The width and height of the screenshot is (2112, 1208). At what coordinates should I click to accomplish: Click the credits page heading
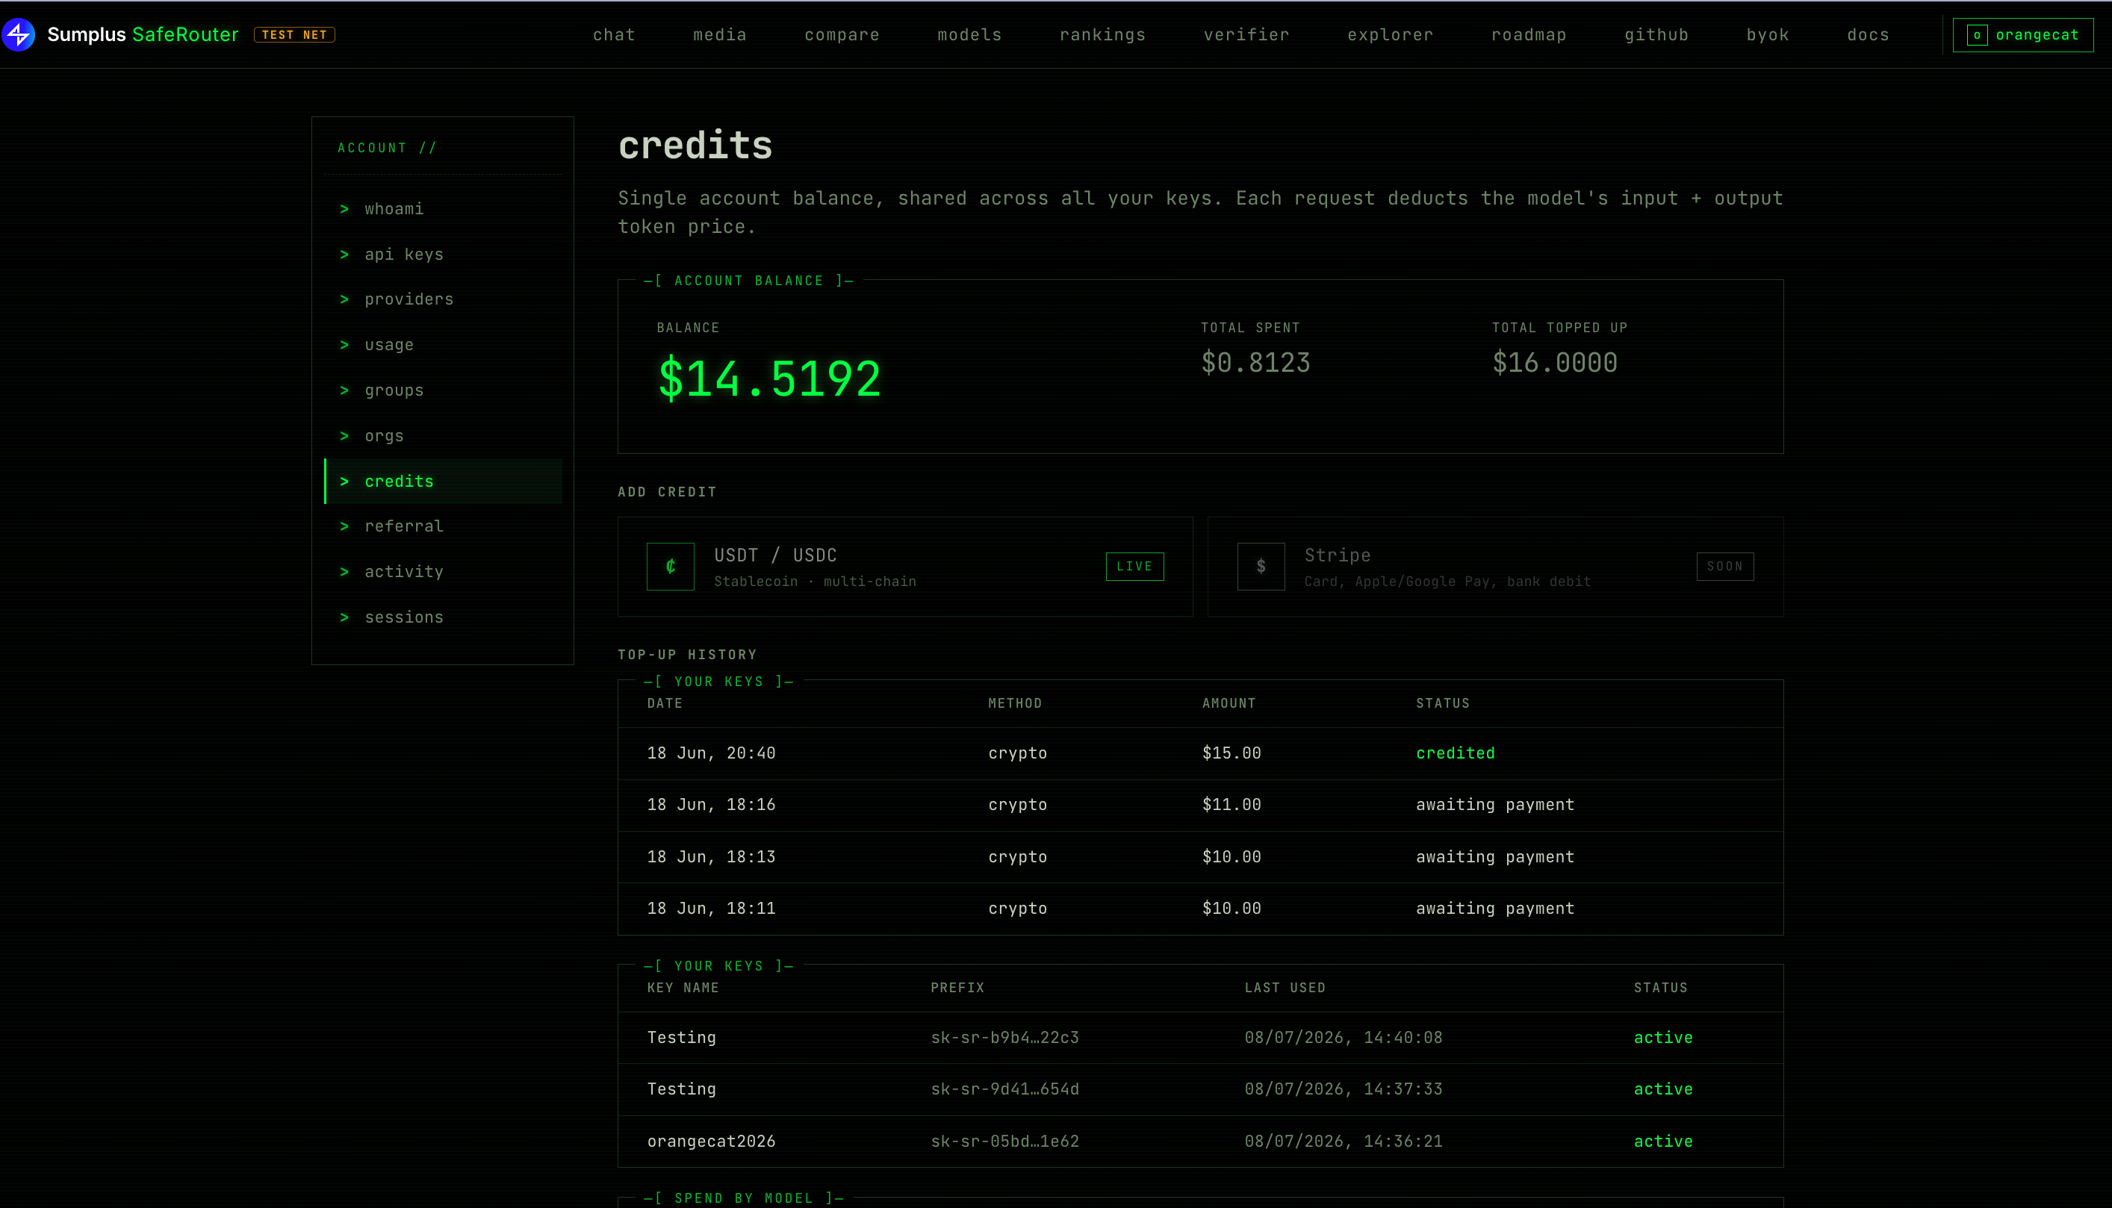pyautogui.click(x=695, y=146)
